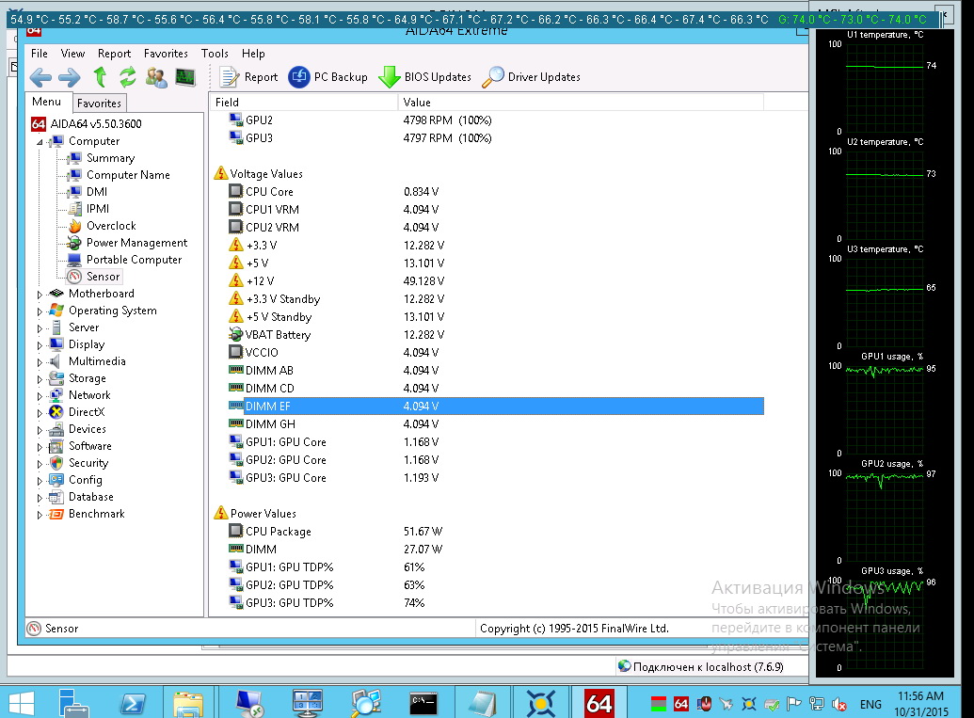Select the DirectX tree item

click(x=87, y=412)
